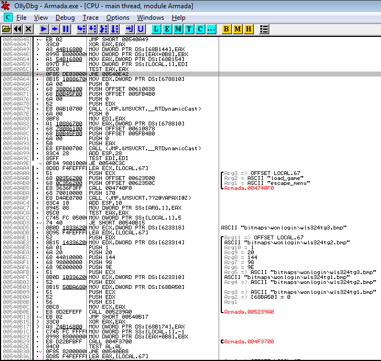The width and height of the screenshot is (381, 361).
Task: Select the JE SHORT 00540B15 instruction
Action: click(x=117, y=223)
